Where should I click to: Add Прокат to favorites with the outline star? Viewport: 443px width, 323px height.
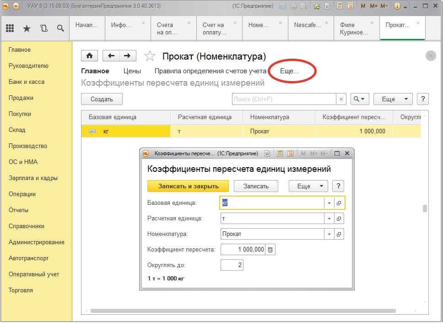150,56
